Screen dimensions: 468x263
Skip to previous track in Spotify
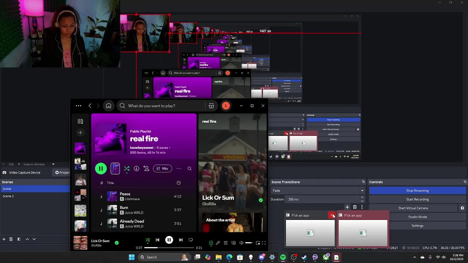point(158,240)
